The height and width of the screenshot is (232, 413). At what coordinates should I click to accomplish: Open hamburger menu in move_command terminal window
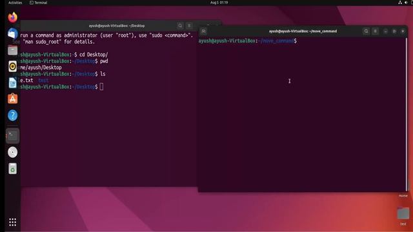[376, 32]
